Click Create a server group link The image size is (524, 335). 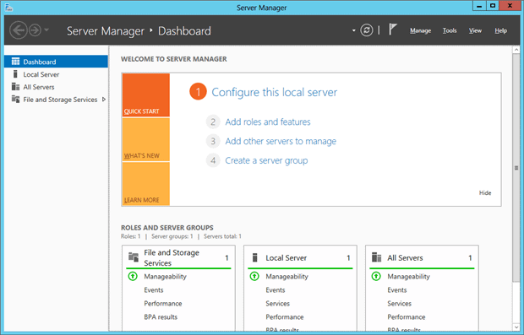pos(266,160)
